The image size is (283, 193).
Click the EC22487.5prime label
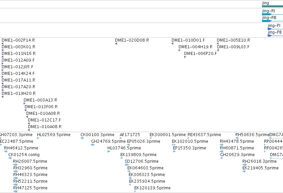[16, 141]
